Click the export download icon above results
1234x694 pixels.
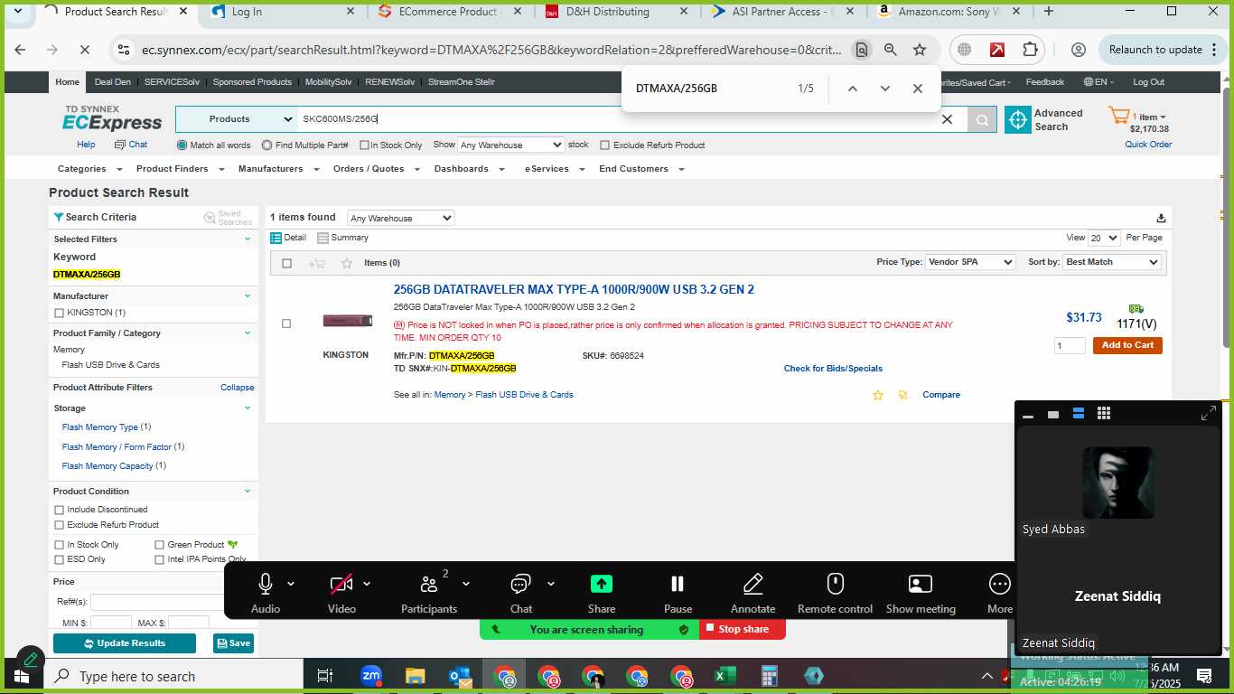click(1161, 218)
